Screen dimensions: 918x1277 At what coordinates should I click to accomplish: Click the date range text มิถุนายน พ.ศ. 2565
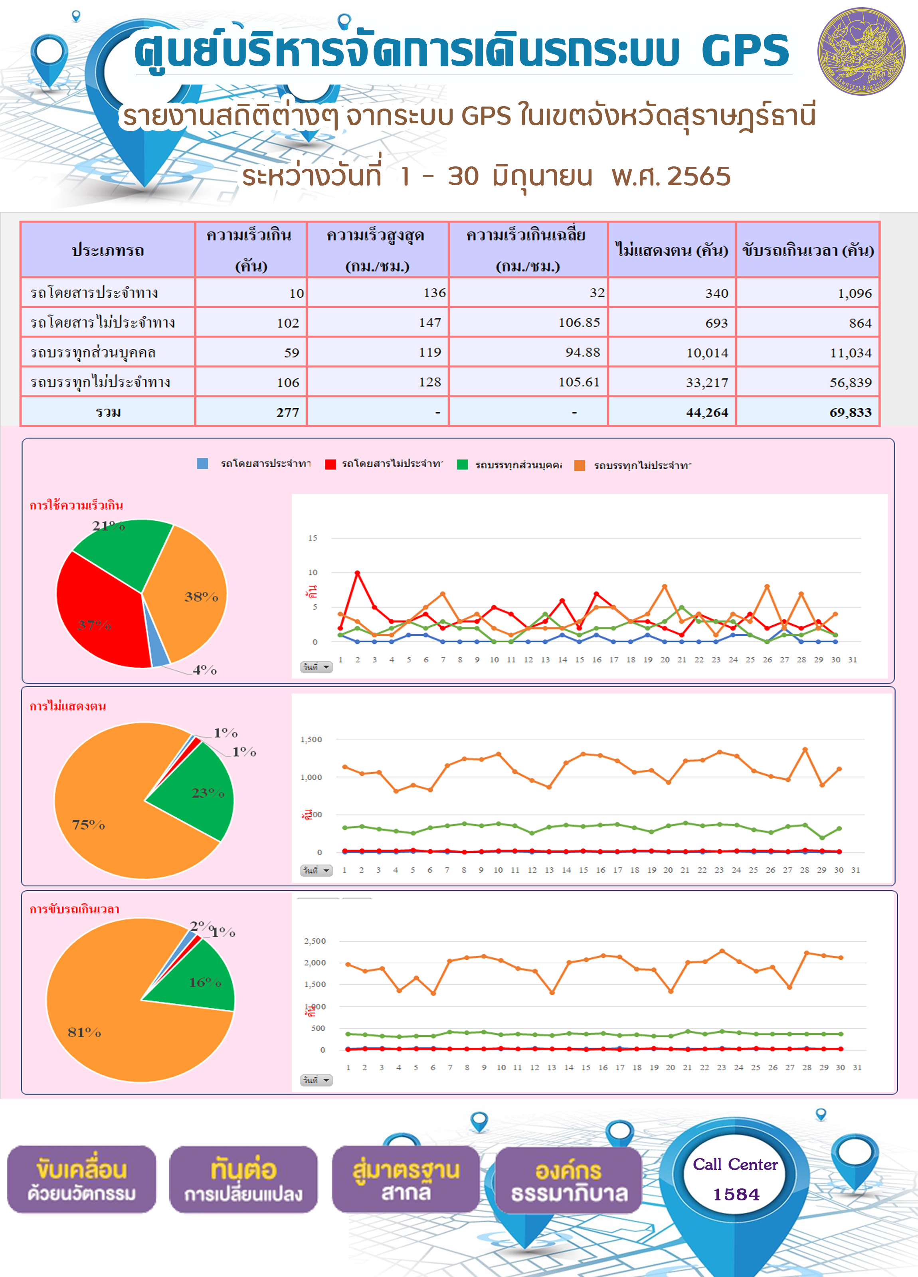[x=611, y=176]
